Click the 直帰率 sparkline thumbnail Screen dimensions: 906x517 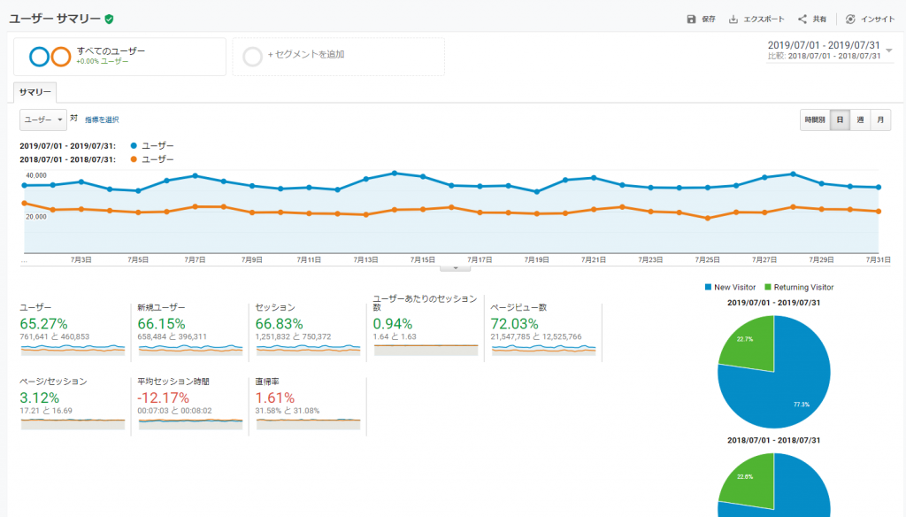308,424
